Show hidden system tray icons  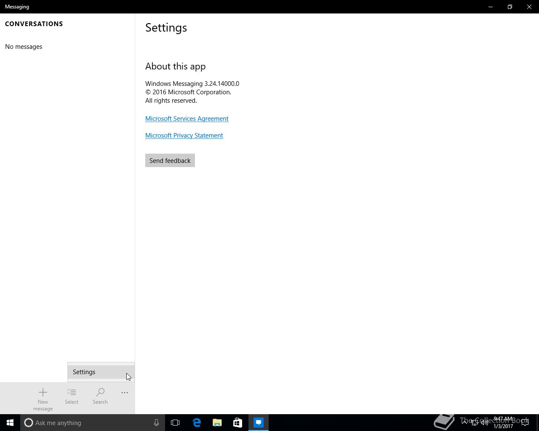click(x=464, y=423)
